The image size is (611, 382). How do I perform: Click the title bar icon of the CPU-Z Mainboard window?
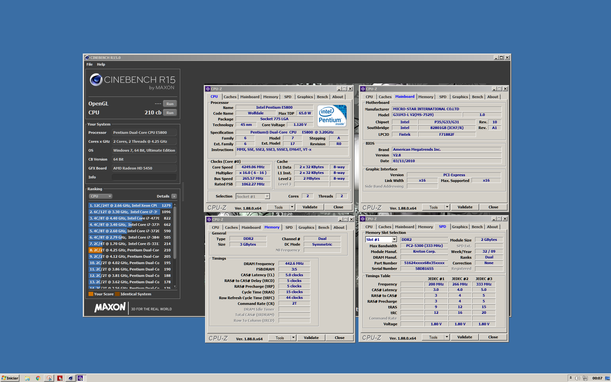pos(363,89)
